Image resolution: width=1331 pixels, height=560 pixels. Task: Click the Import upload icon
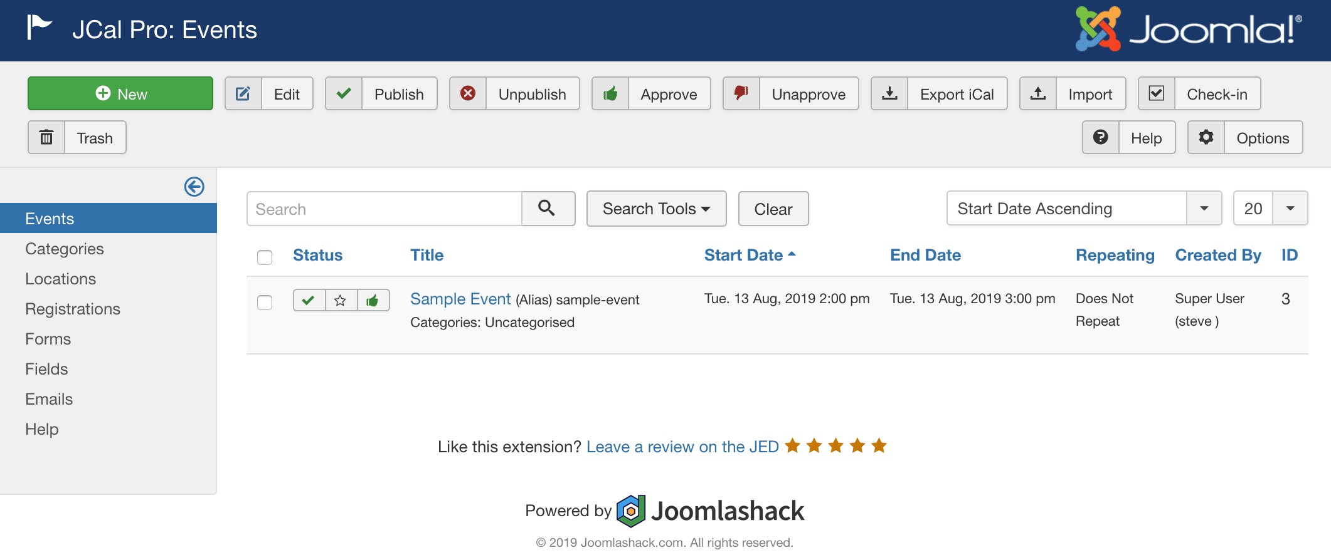[x=1038, y=94]
